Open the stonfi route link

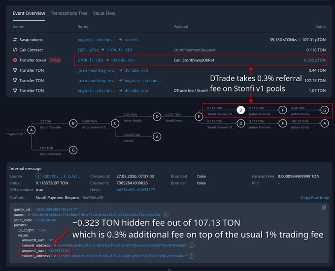[132, 40]
